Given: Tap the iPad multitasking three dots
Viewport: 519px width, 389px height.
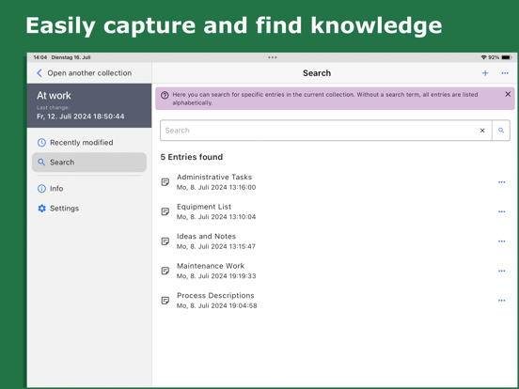Looking at the screenshot, I should [x=273, y=57].
